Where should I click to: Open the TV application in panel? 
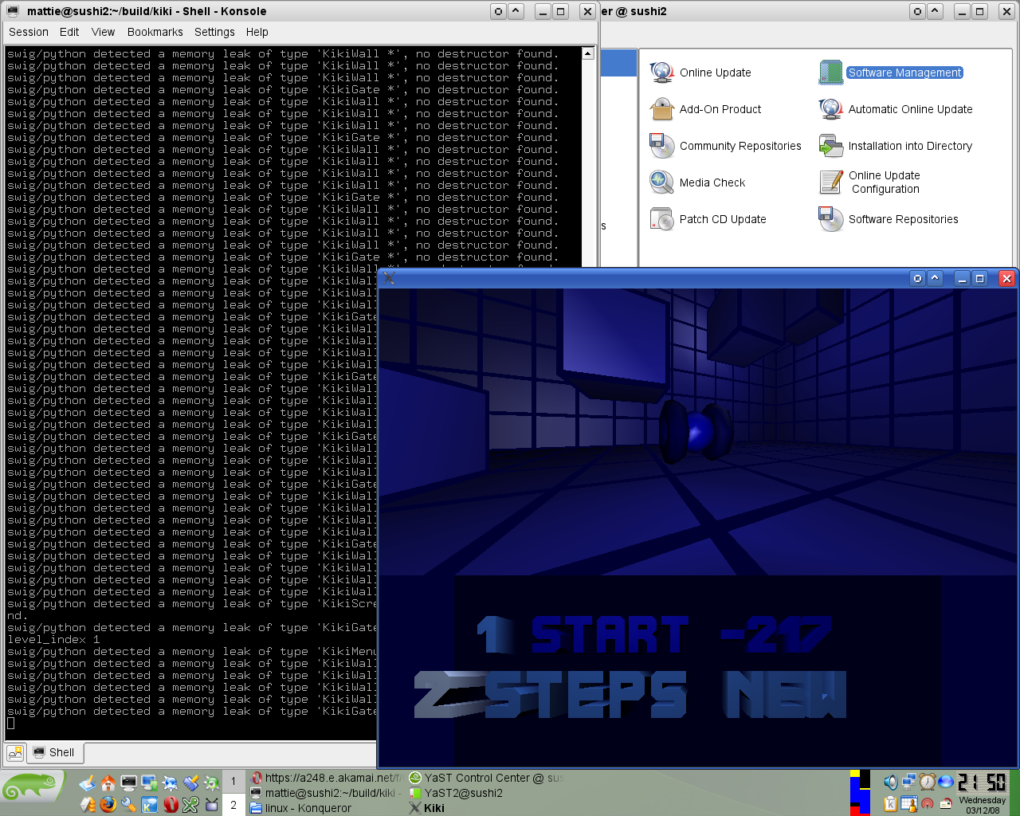click(x=211, y=804)
